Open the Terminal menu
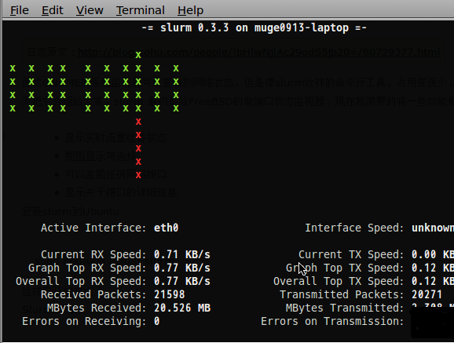Viewport: 454px width, 343px height. 141,10
